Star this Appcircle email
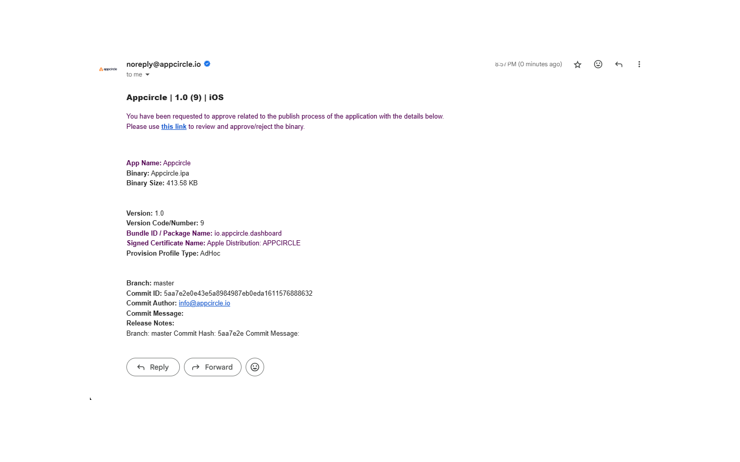 578,65
